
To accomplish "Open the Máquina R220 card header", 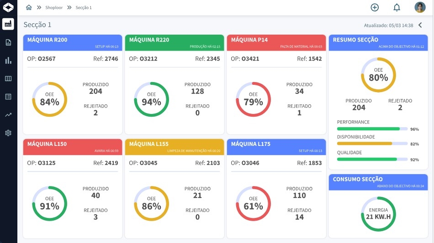I will coord(174,42).
